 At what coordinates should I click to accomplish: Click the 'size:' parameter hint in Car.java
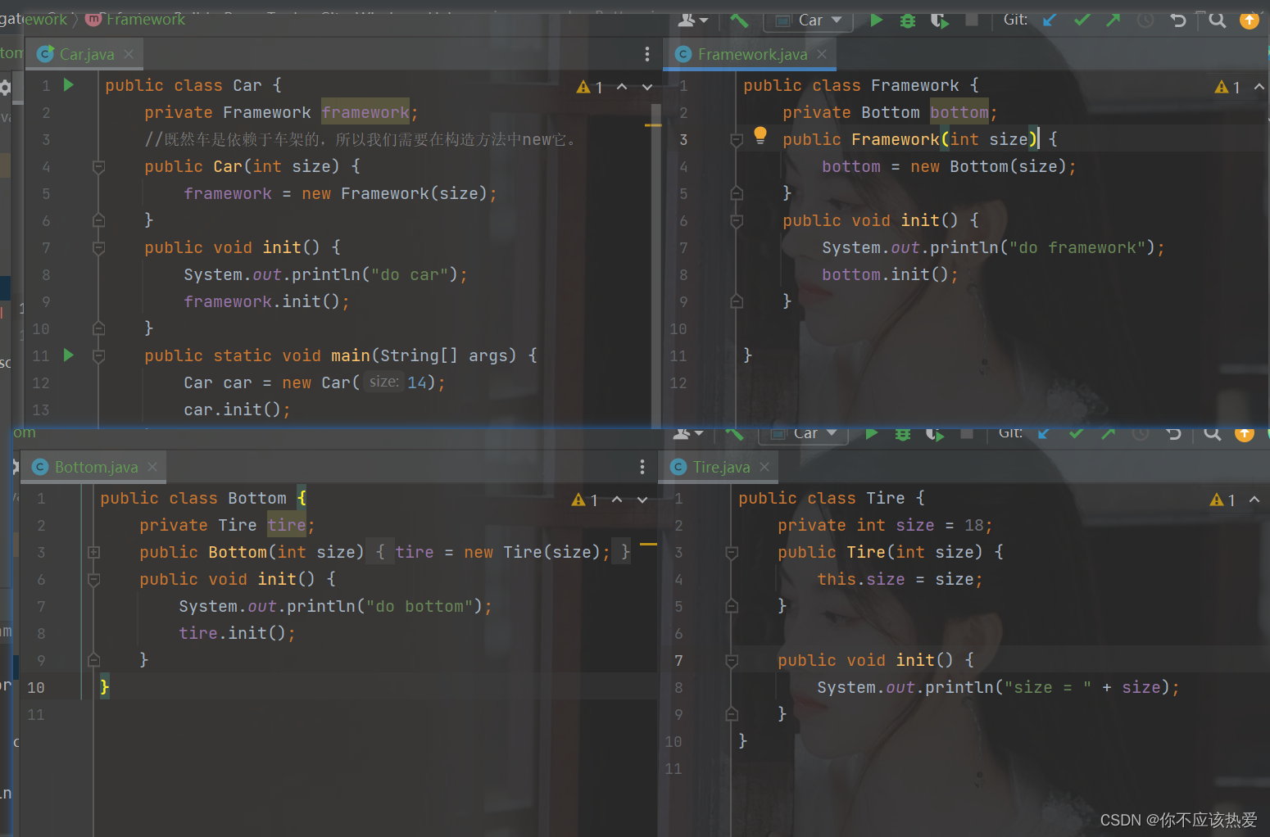click(x=383, y=382)
